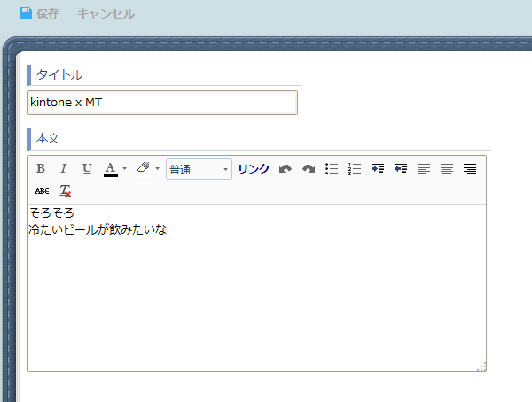This screenshot has height=402, width=532.
Task: Click the リンク link button
Action: (x=254, y=169)
